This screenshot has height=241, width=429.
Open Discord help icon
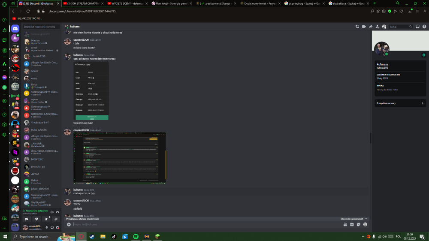tap(424, 27)
